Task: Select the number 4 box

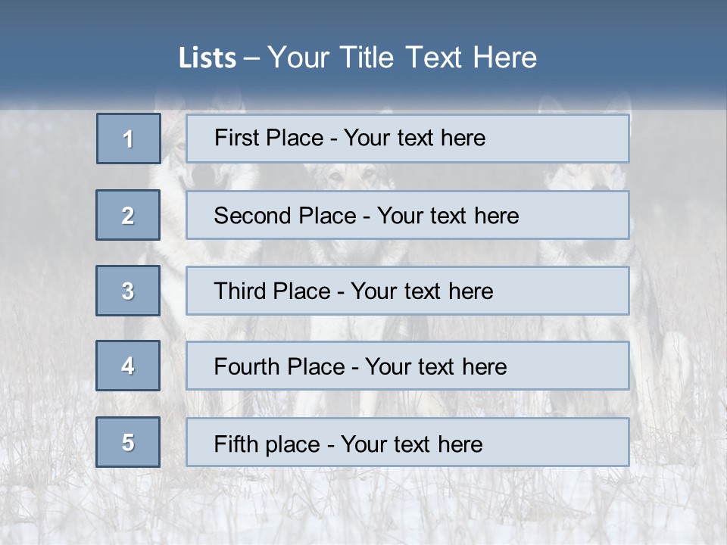Action: pyautogui.click(x=128, y=366)
